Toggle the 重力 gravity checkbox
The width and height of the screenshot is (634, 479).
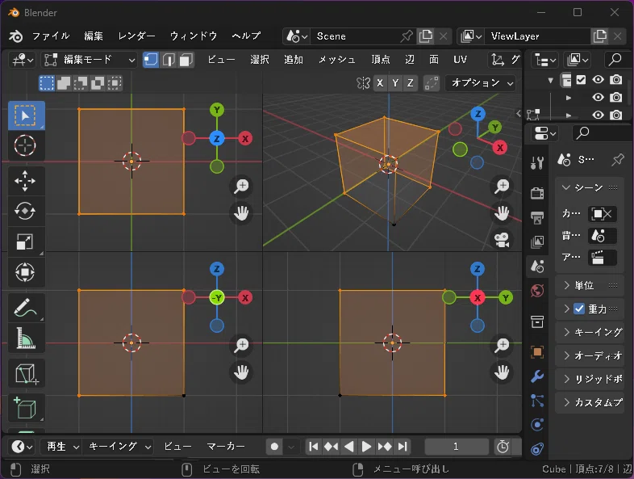point(579,309)
